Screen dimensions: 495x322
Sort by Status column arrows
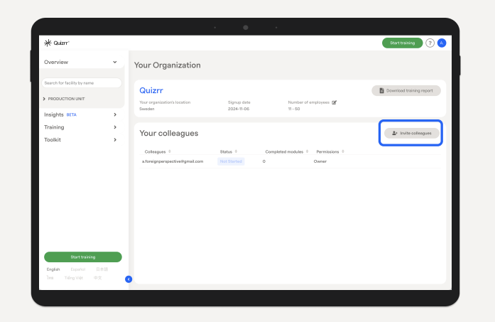(x=236, y=151)
